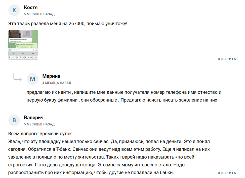Image resolution: width=245 pixels, height=178 pixels.
Task: Click Марина's "4 месяца назад" timestamp
Action: (x=57, y=83)
